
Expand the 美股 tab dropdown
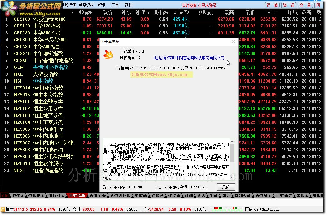pos(307,196)
